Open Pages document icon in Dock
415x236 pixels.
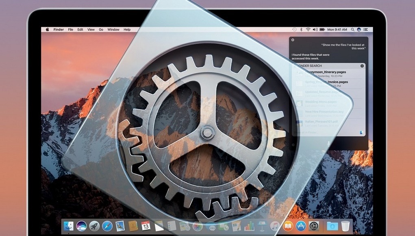click(x=236, y=226)
